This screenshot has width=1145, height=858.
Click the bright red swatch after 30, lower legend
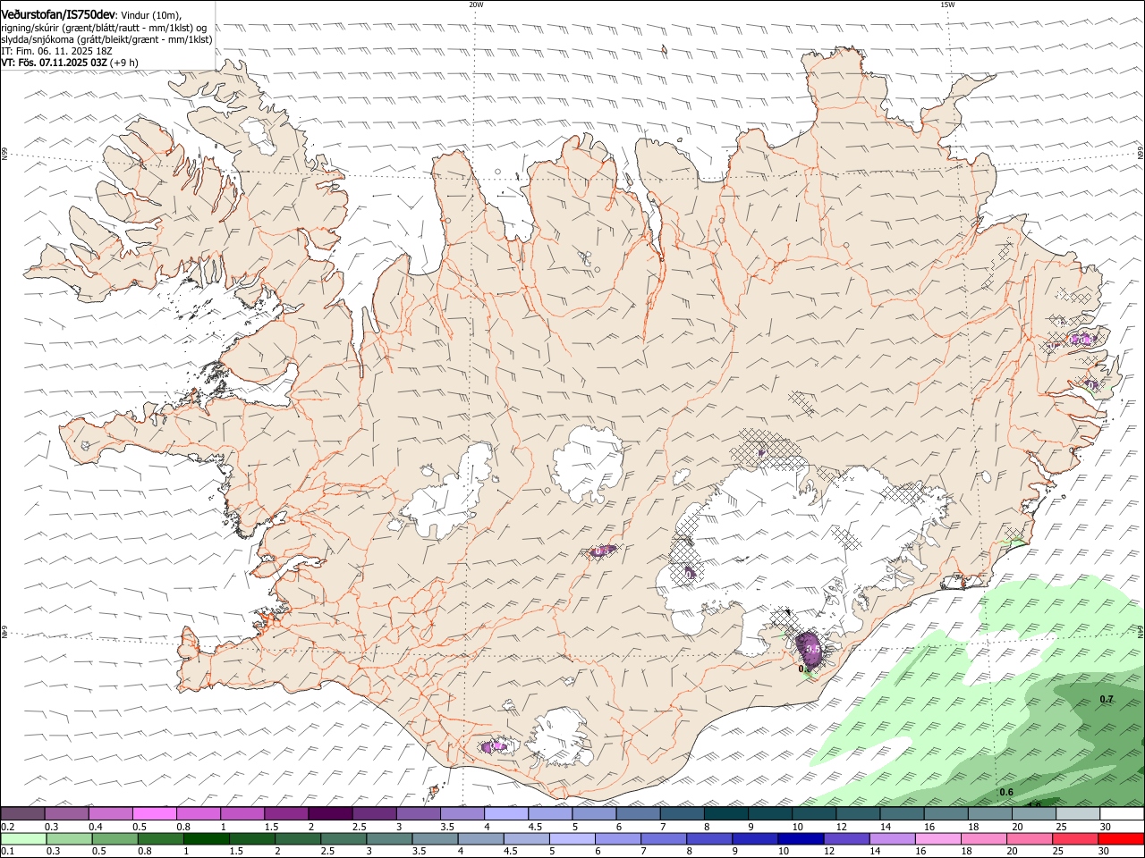coord(1120,839)
